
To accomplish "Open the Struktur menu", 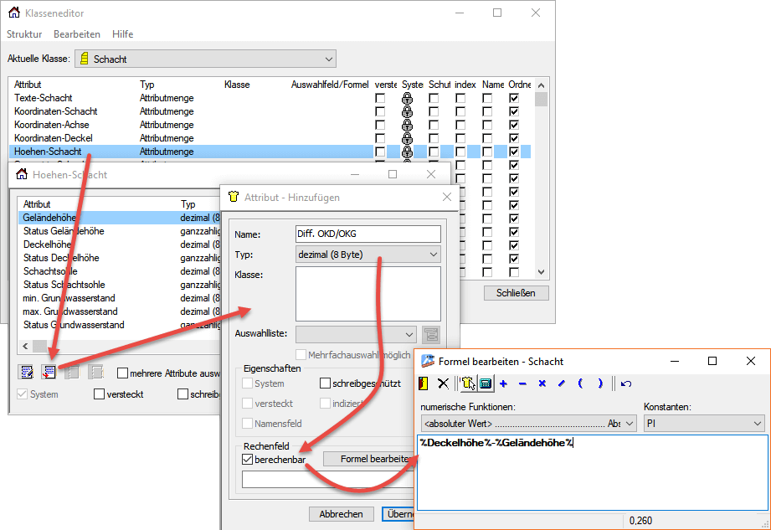I will (24, 34).
